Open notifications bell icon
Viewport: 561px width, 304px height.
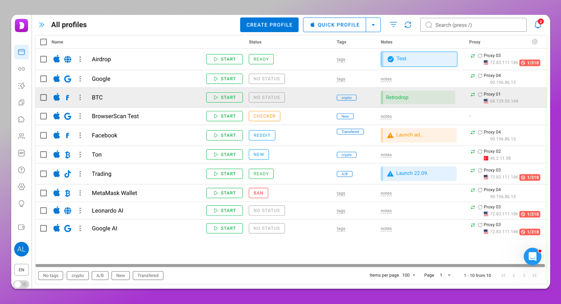click(x=538, y=25)
